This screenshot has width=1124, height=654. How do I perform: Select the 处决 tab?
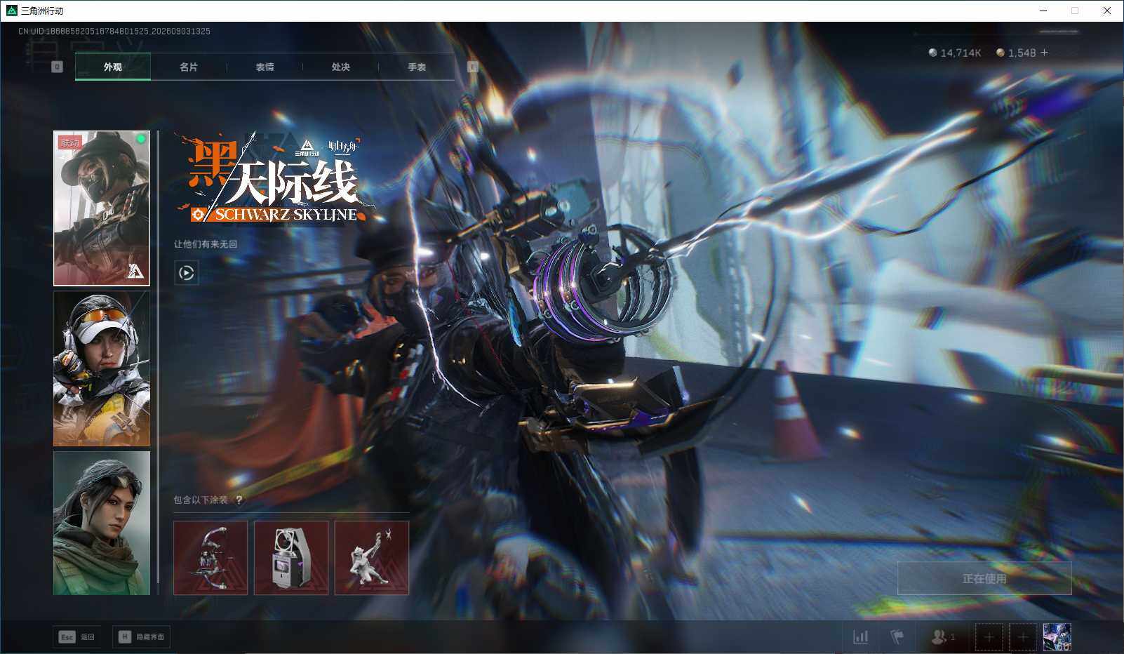pos(340,67)
